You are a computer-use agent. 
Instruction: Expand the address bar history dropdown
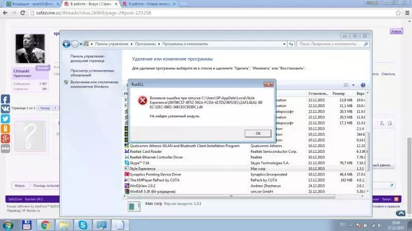pyautogui.click(x=284, y=44)
